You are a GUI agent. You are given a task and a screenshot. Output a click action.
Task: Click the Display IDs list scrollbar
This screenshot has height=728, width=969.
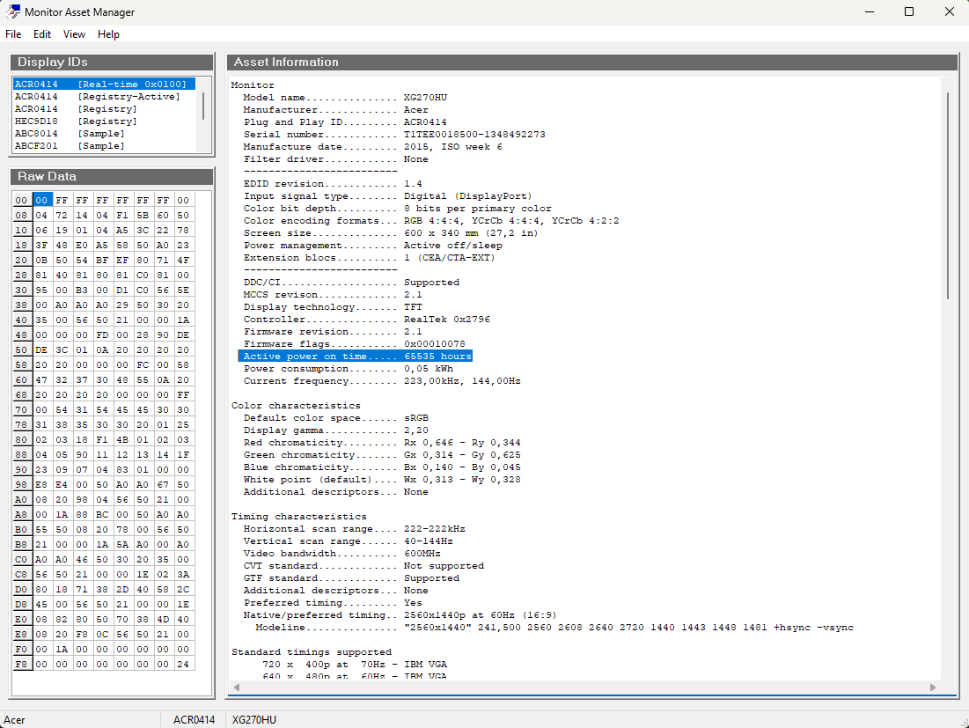point(203,107)
